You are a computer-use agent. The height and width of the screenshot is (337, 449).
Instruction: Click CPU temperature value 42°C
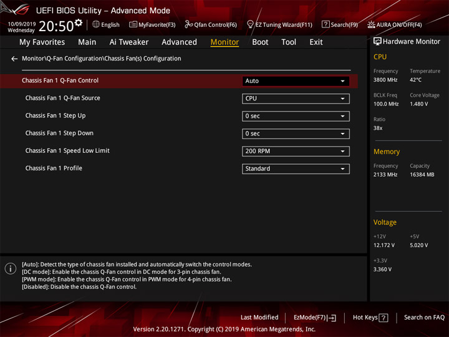click(415, 80)
